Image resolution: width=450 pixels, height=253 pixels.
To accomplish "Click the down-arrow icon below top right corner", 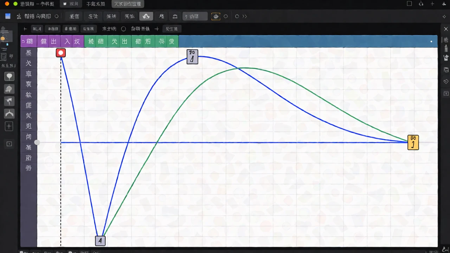I will click(444, 17).
